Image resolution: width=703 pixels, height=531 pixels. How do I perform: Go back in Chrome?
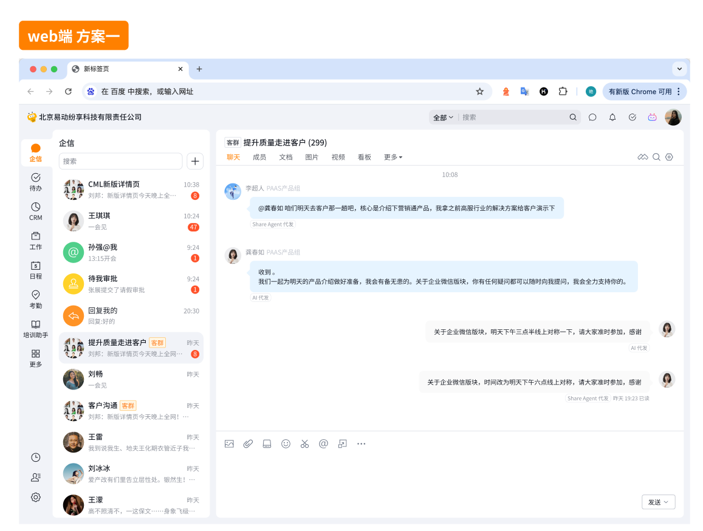tap(30, 92)
